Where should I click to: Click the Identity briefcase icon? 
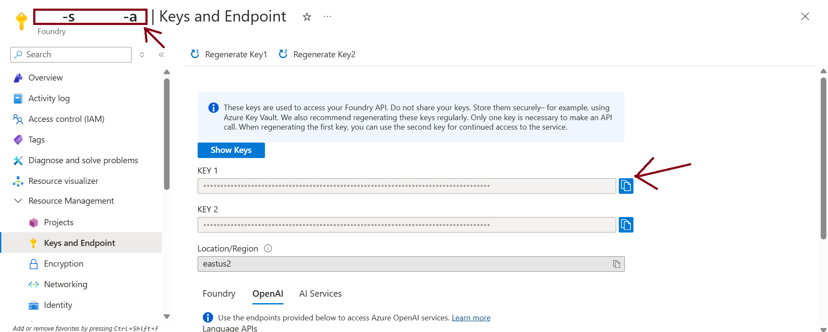(x=34, y=305)
